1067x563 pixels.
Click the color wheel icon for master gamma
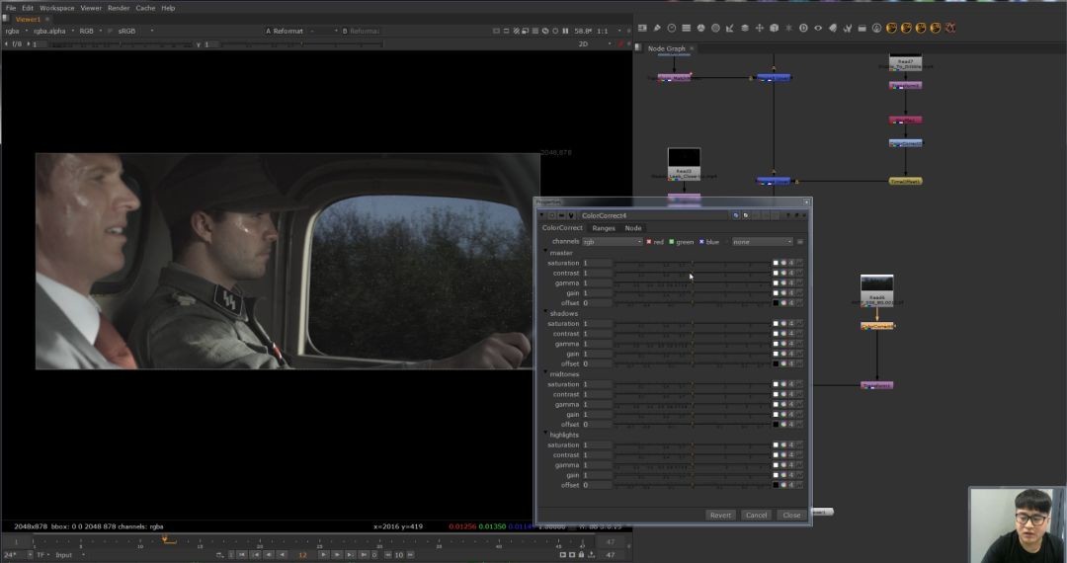click(783, 282)
